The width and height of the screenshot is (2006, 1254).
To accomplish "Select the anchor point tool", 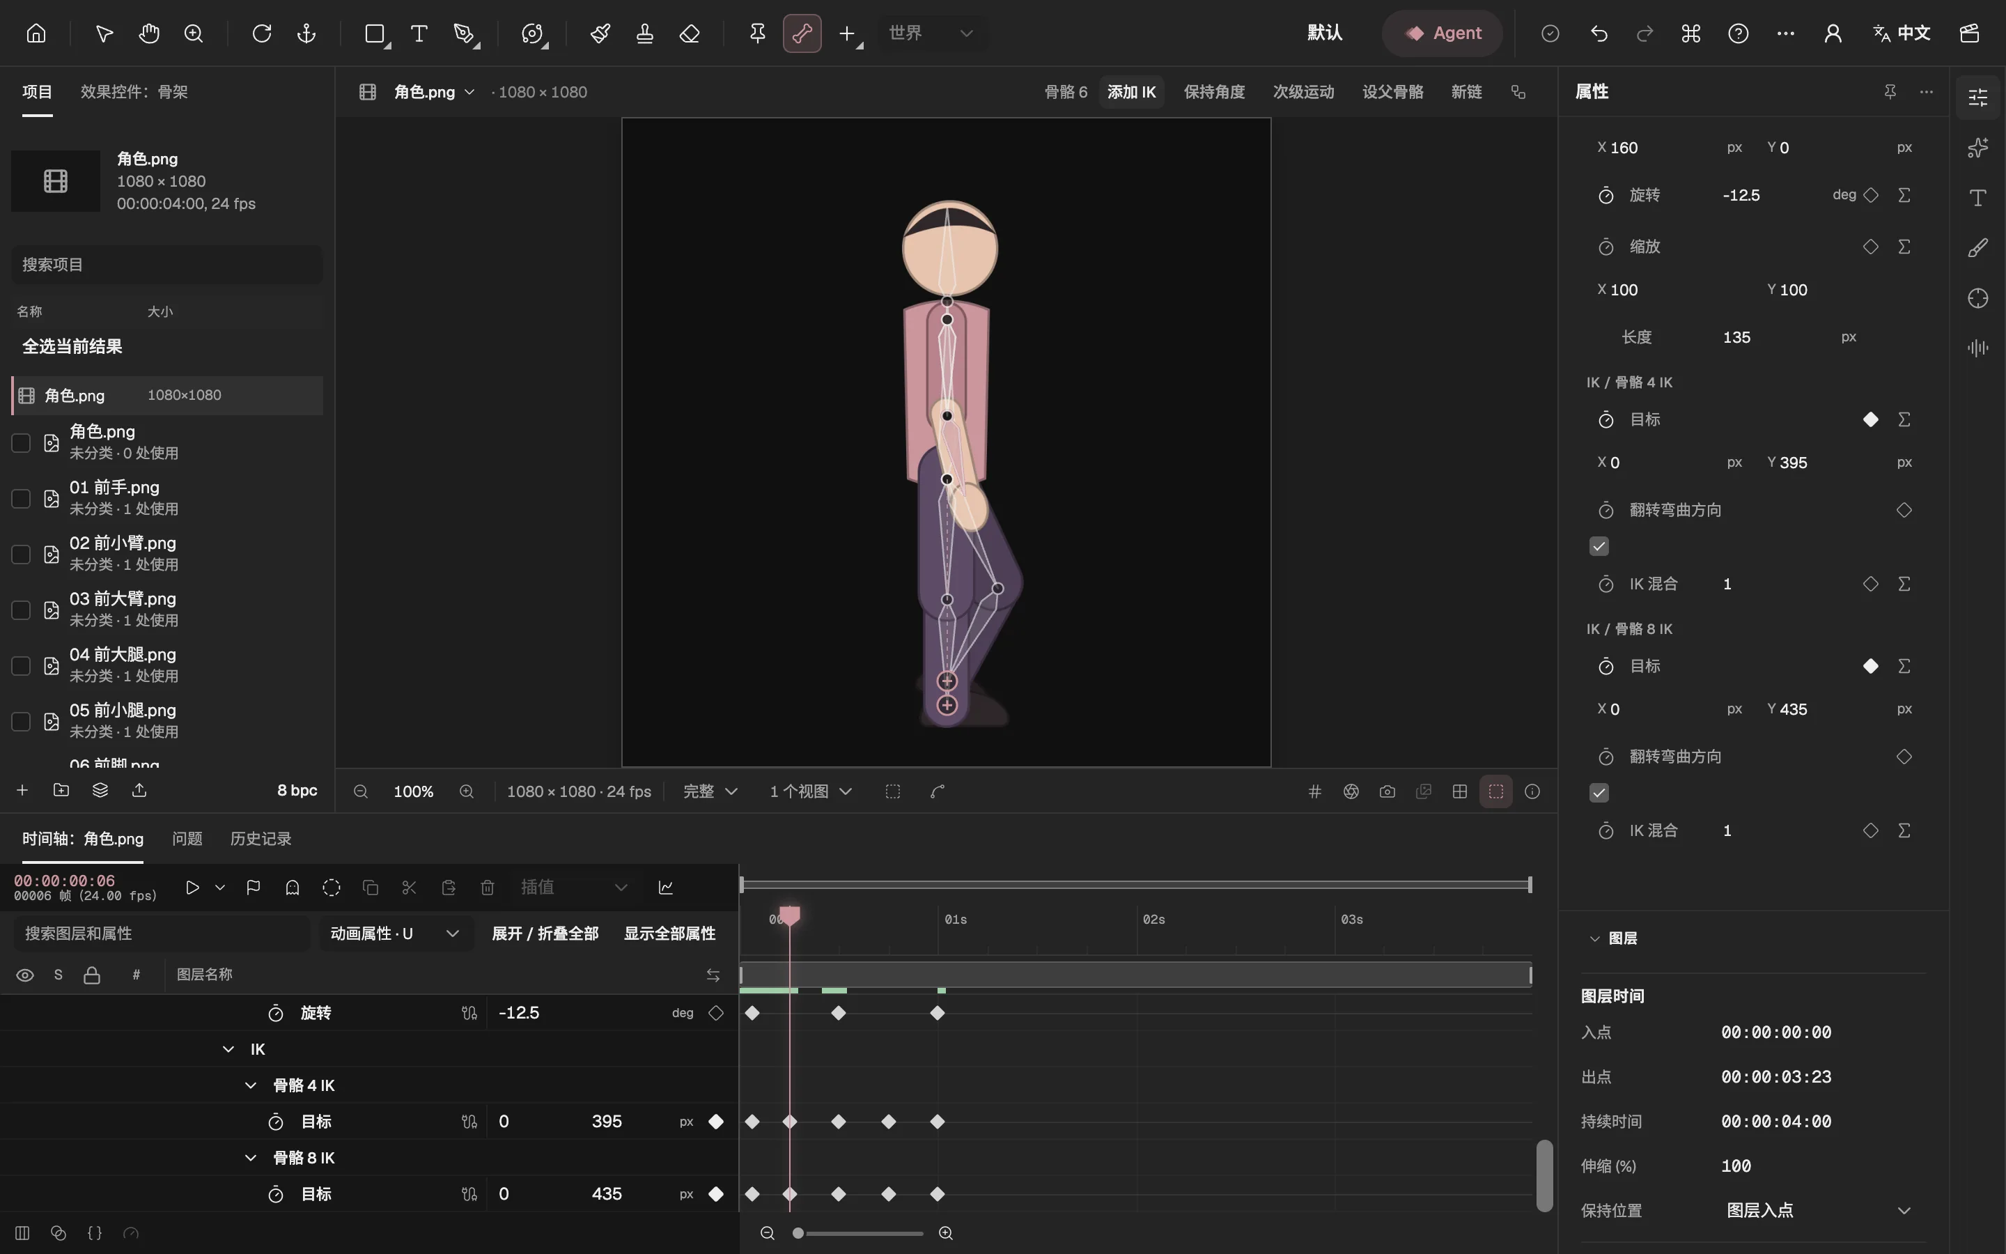I will [x=306, y=33].
